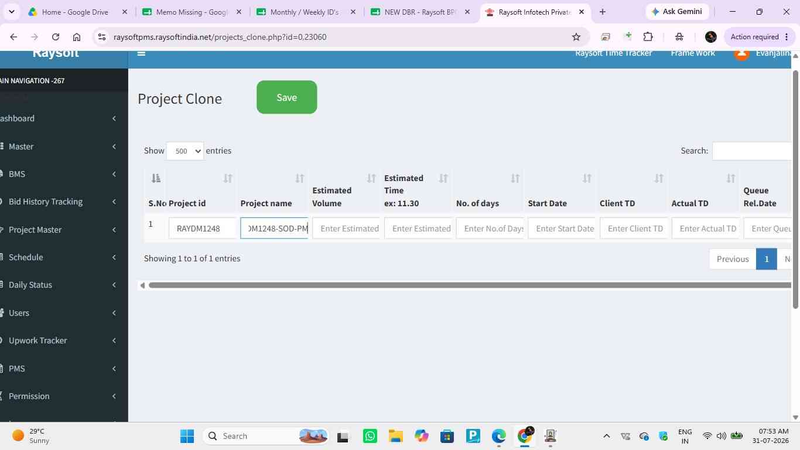Viewport: 800px width, 450px height.
Task: Go to the Previous pagination page
Action: coord(733,259)
